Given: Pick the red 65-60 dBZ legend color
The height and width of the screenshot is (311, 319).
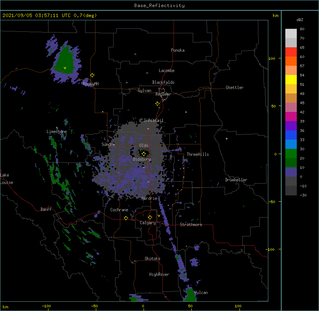Looking at the screenshot, I should [291, 52].
